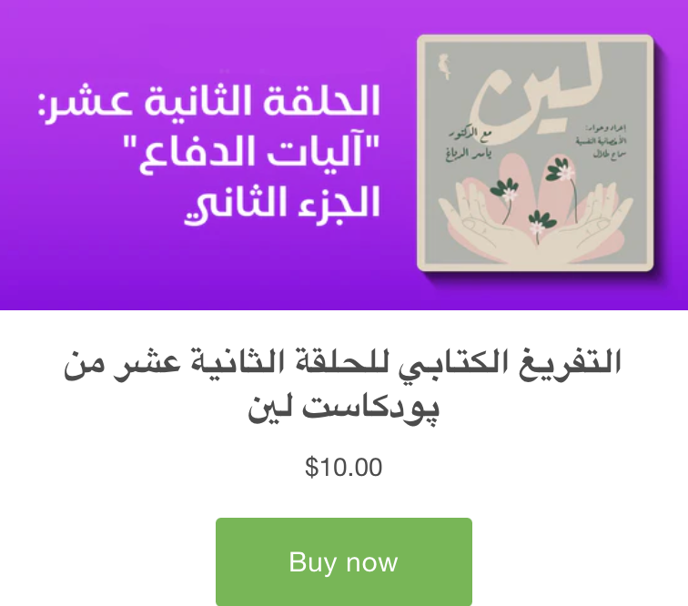Screen dimensions: 688x606
Task: Click the center bottom flower on the cover
Action: pyautogui.click(x=540, y=224)
